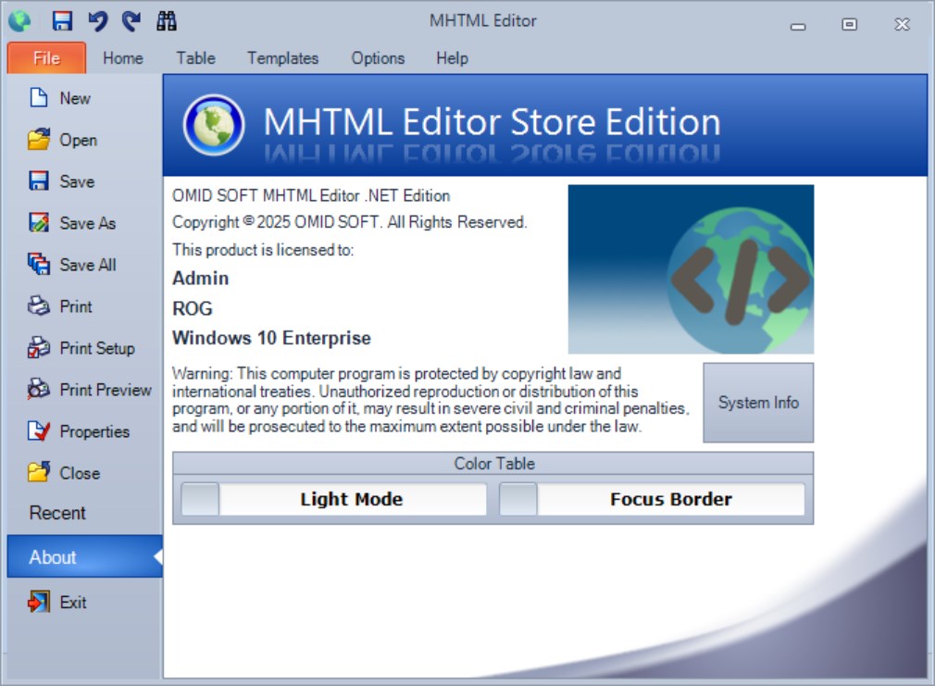Click the Open folder icon
The height and width of the screenshot is (686, 935).
tap(39, 139)
